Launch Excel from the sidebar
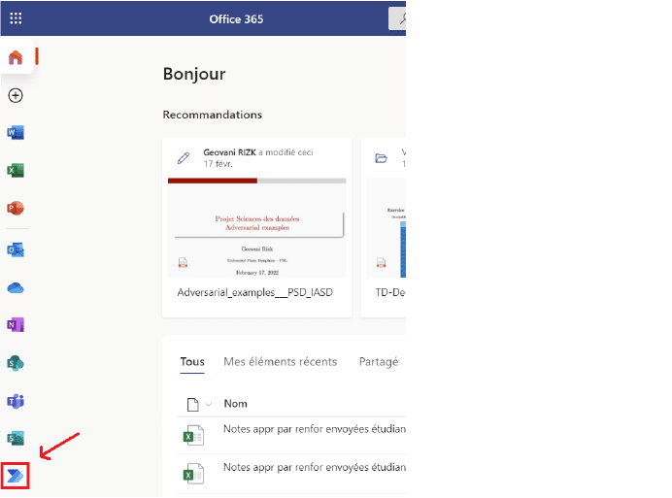Screen dimensions: 672x498 (x=16, y=171)
